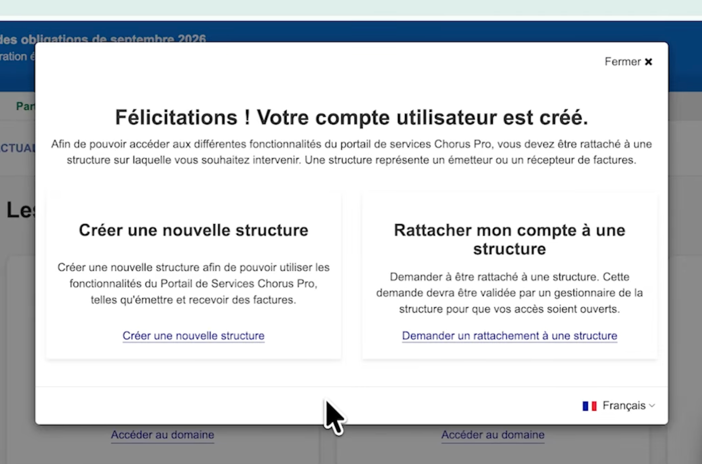Click the right Accéder au domaine link
This screenshot has height=464, width=702.
click(493, 435)
